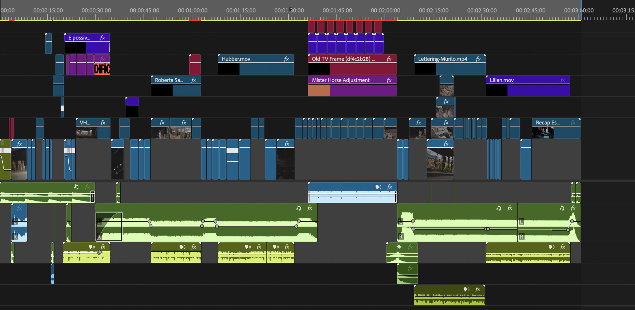
Task: Select the fx badge on Lettering-Murilo.mp4
Action: pyautogui.click(x=478, y=59)
